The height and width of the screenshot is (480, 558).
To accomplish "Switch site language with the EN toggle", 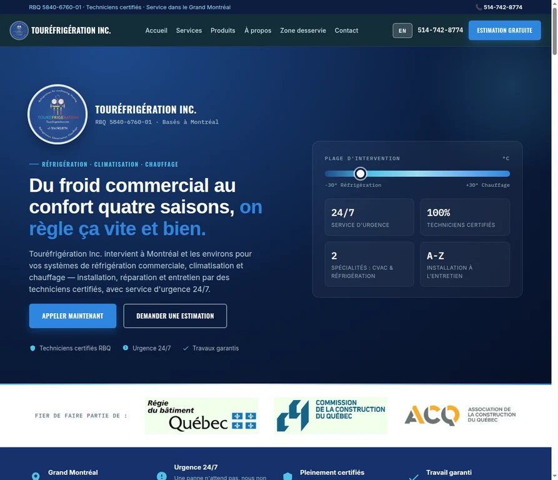I will (x=402, y=31).
